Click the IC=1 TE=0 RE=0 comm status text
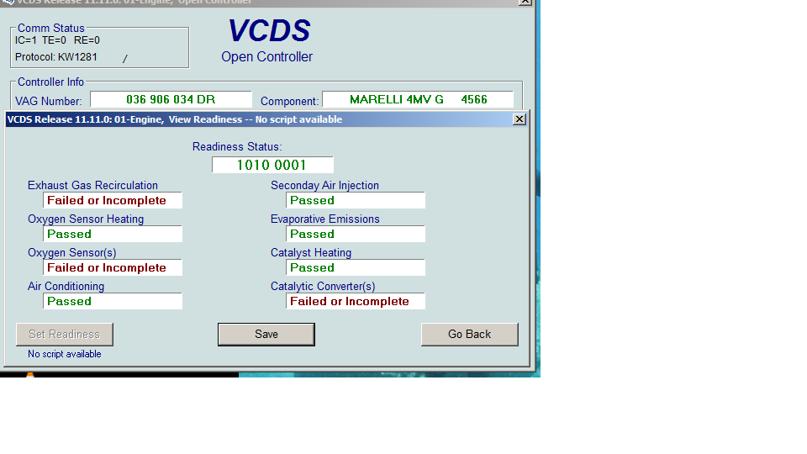The width and height of the screenshot is (807, 454). (57, 40)
